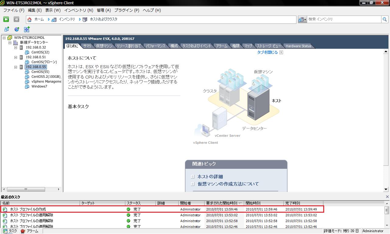Click the Home icon in breadcrumb
The image size is (390, 234).
pyautogui.click(x=30, y=19)
